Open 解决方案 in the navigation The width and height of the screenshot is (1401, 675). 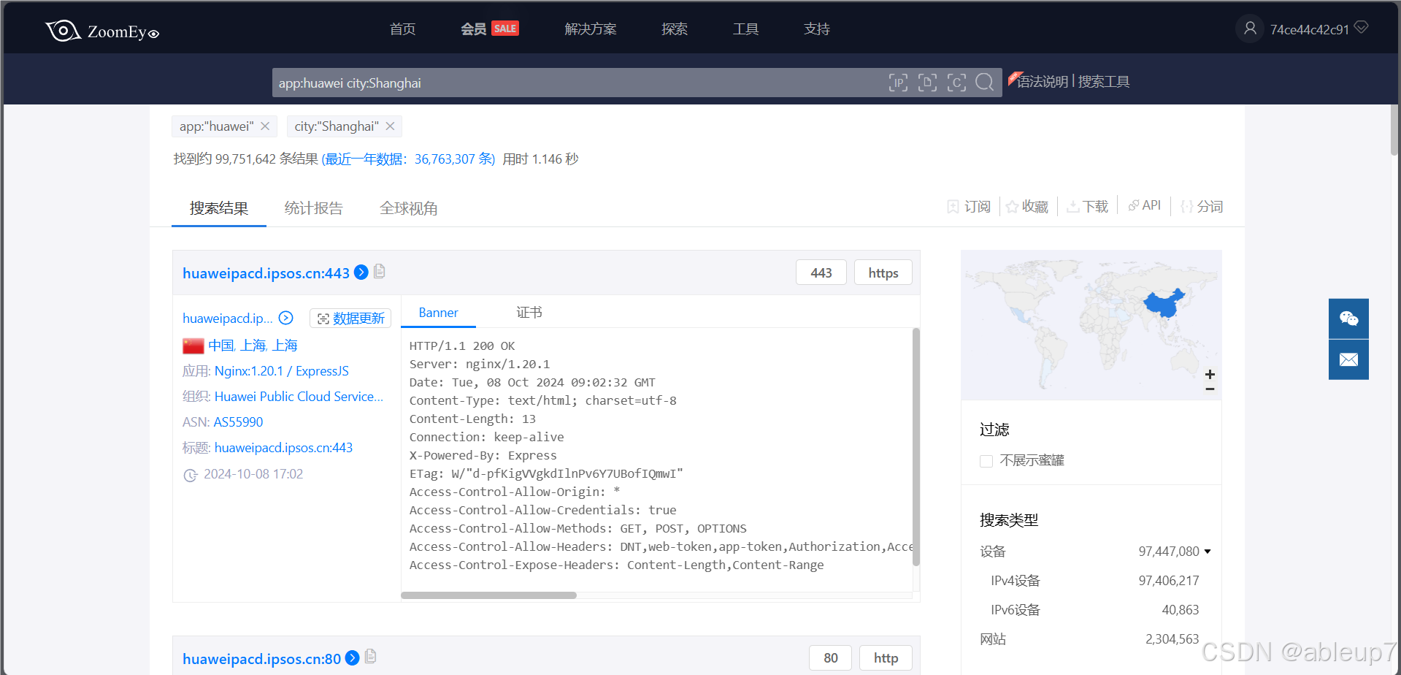point(591,28)
